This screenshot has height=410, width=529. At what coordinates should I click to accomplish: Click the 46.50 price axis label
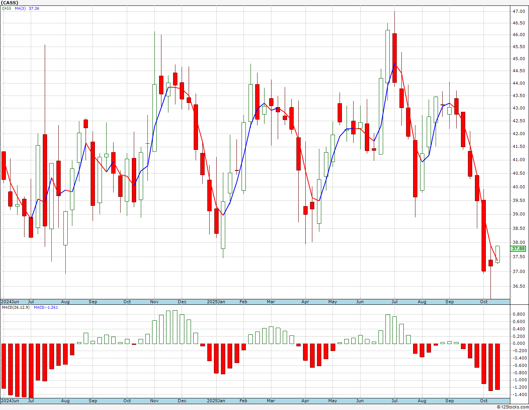(x=518, y=23)
